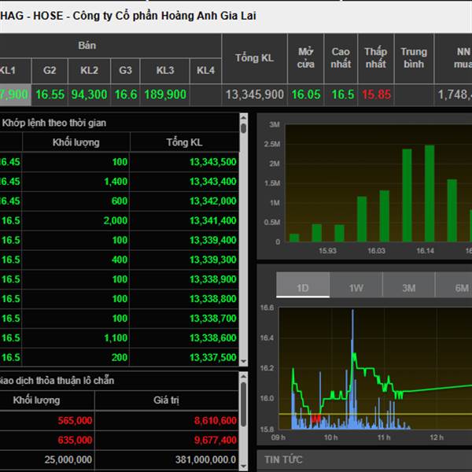This screenshot has width=472, height=472.
Task: Click the Mở cửa column header
Action: pos(306,58)
